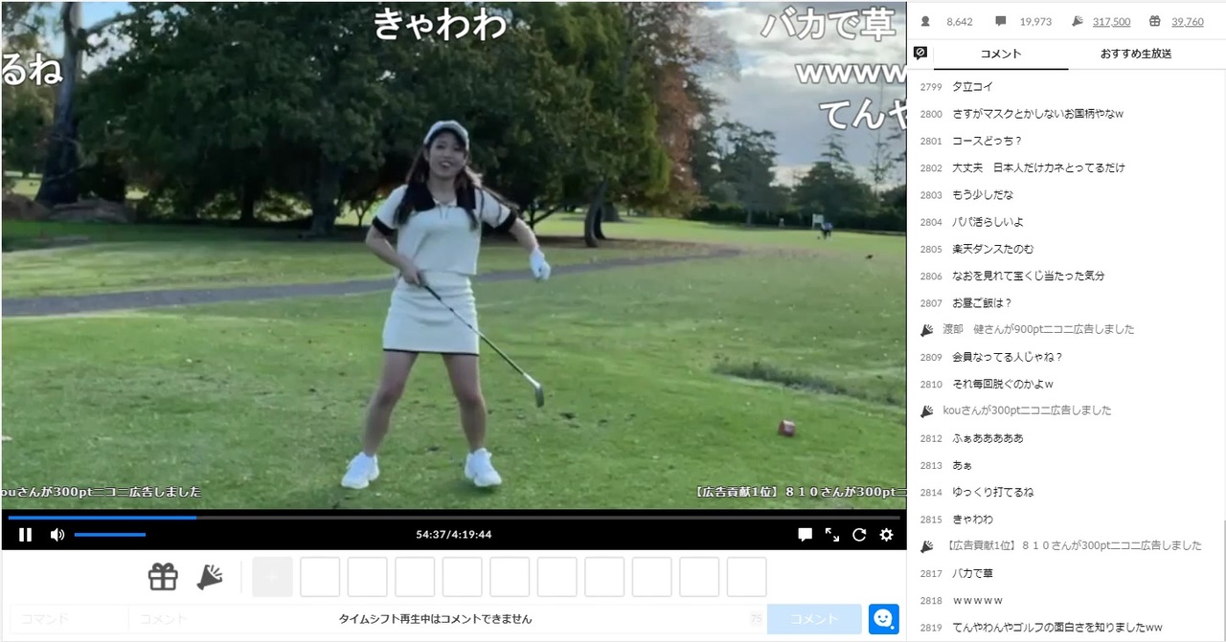This screenshot has height=642, width=1226.
Task: Adjust the volume slider bar
Action: (x=110, y=535)
